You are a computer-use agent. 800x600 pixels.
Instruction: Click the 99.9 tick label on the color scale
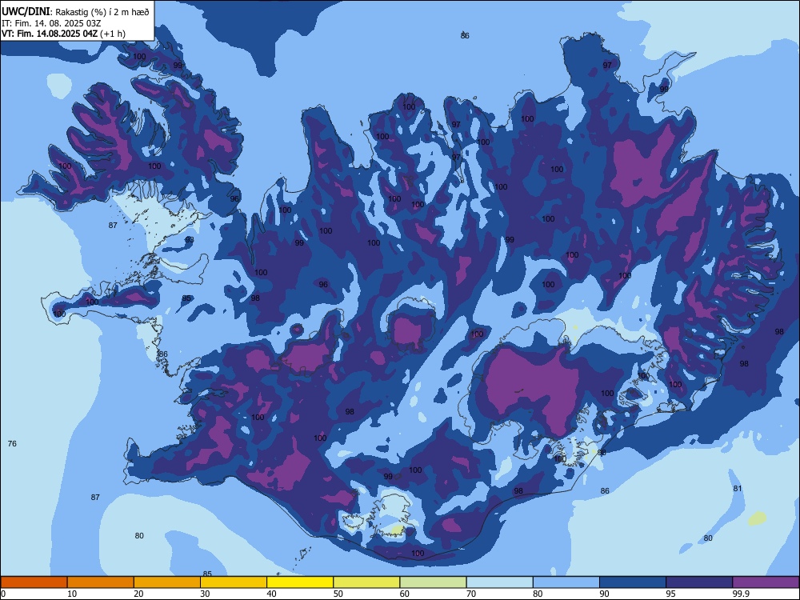point(741,594)
